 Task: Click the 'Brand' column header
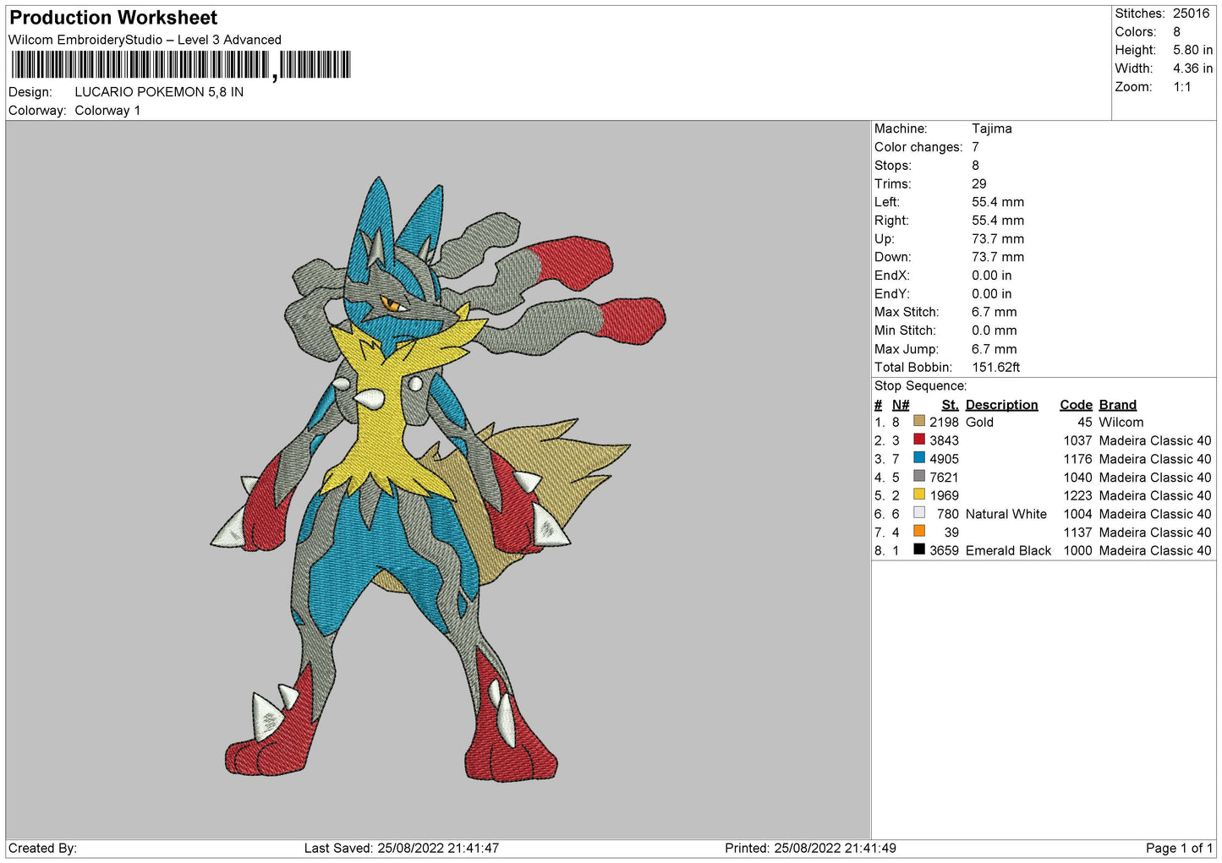1117,405
